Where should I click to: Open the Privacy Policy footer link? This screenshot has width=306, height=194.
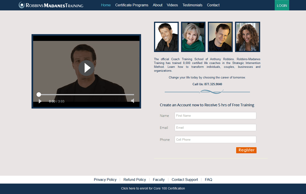105,179
